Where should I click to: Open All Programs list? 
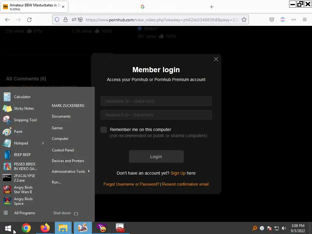point(20,213)
